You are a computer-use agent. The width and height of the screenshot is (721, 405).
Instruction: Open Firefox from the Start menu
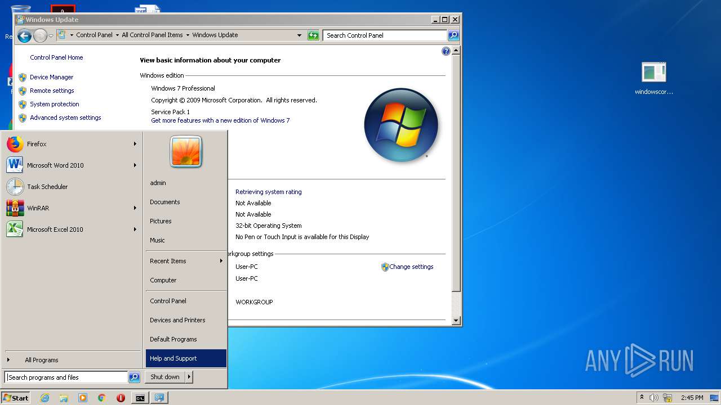coord(72,144)
